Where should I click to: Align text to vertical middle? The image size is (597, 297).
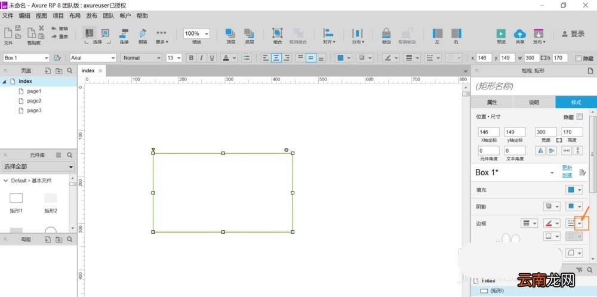(310, 58)
